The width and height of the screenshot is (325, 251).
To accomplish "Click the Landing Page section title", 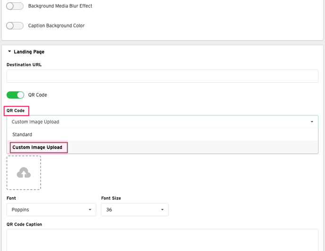I will point(29,52).
